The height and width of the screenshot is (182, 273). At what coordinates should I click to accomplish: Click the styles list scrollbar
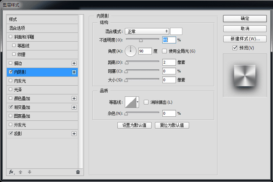coord(80,91)
